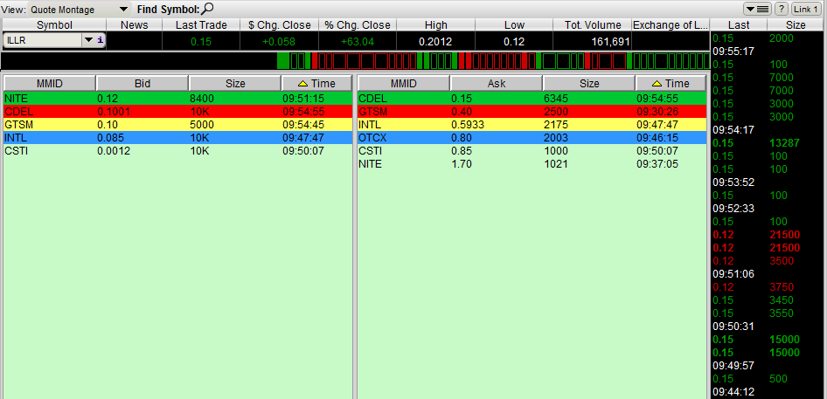
Task: Sort by the bid-side Time column header
Action: pyautogui.click(x=317, y=83)
